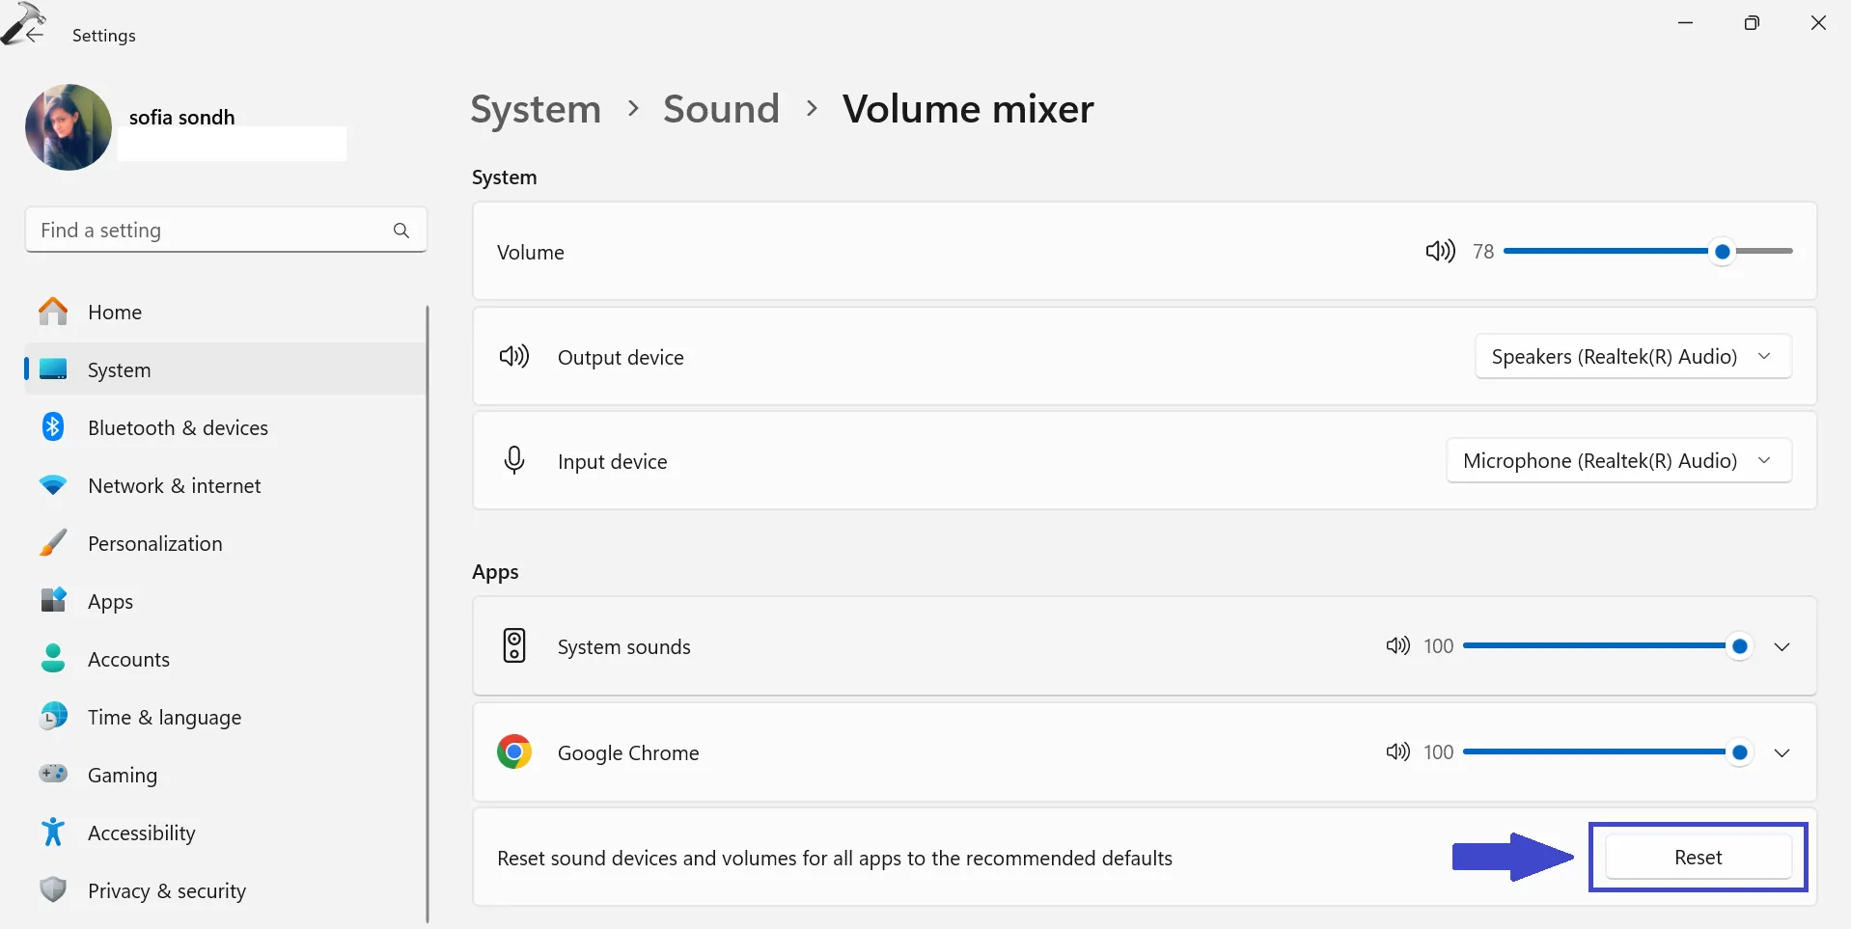Select Accessibility in the sidebar
This screenshot has height=929, width=1851.
click(141, 833)
